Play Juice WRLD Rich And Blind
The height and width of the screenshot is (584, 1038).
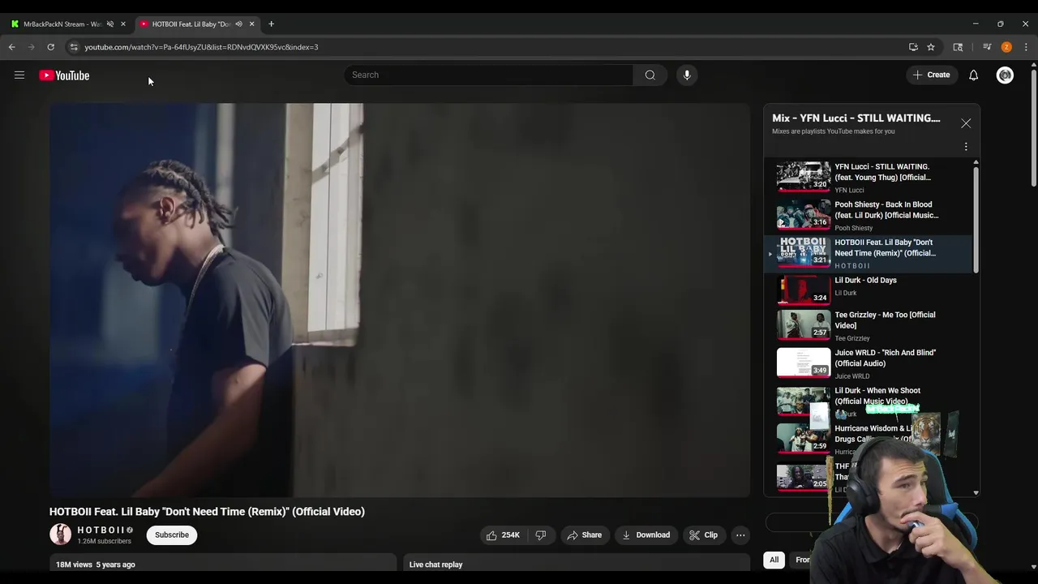tap(869, 364)
